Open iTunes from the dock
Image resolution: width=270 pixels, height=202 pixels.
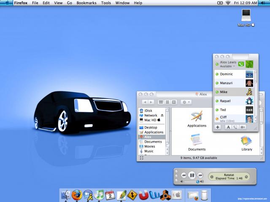pyautogui.click(x=99, y=195)
